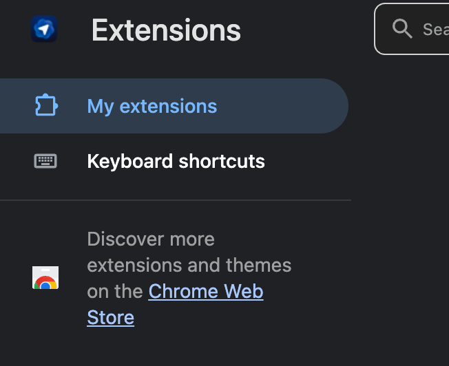Go to Keyboard shortcuts page

pyautogui.click(x=176, y=161)
